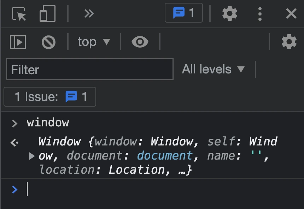This screenshot has width=304, height=209.
Task: Create a live expression with eye icon
Action: (140, 42)
